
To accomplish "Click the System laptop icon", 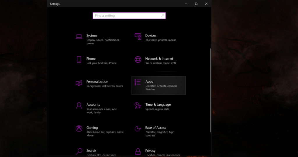I will point(79,36).
